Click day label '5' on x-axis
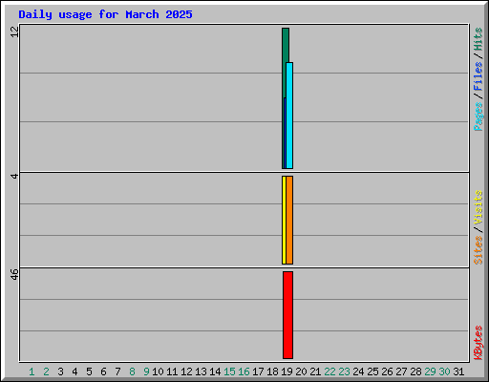 click(89, 371)
